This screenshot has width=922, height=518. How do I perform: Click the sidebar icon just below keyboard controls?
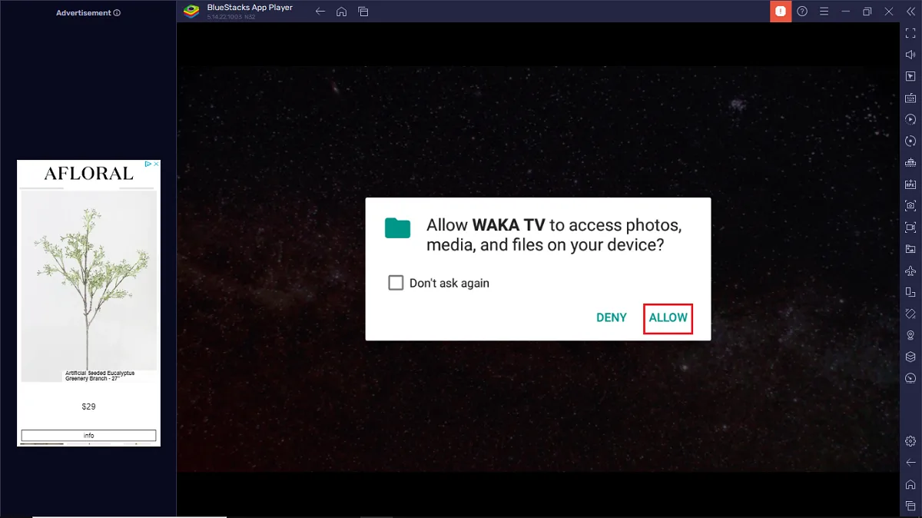(910, 119)
